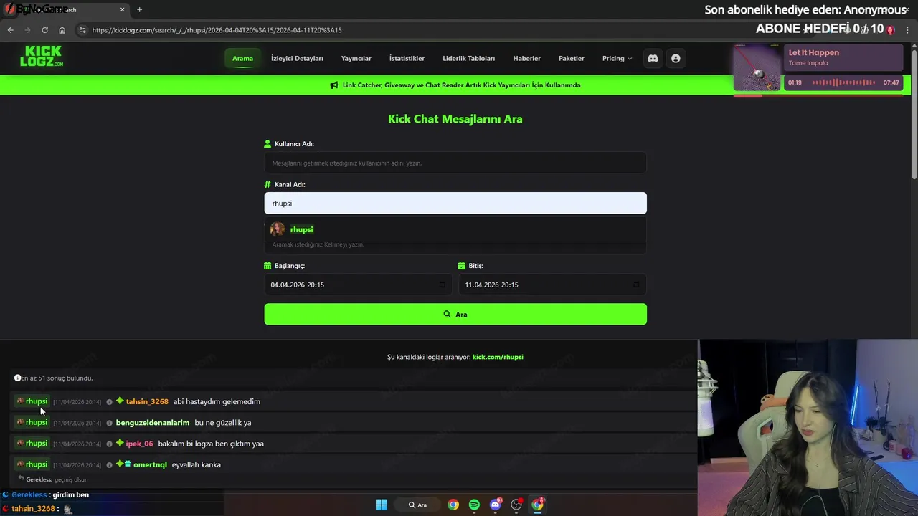Open İstatistikler in the navbar
The width and height of the screenshot is (918, 516).
click(x=407, y=58)
